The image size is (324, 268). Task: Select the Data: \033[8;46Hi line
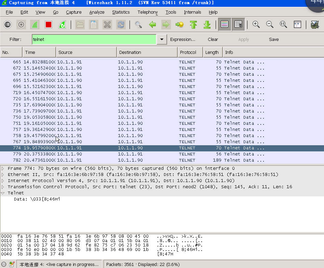[37, 199]
